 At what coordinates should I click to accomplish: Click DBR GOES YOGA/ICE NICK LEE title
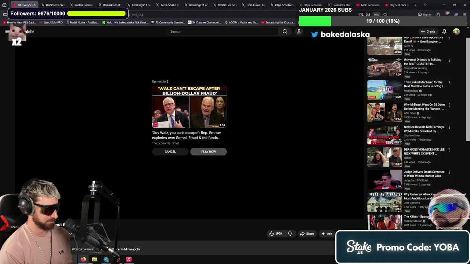pyautogui.click(x=424, y=151)
